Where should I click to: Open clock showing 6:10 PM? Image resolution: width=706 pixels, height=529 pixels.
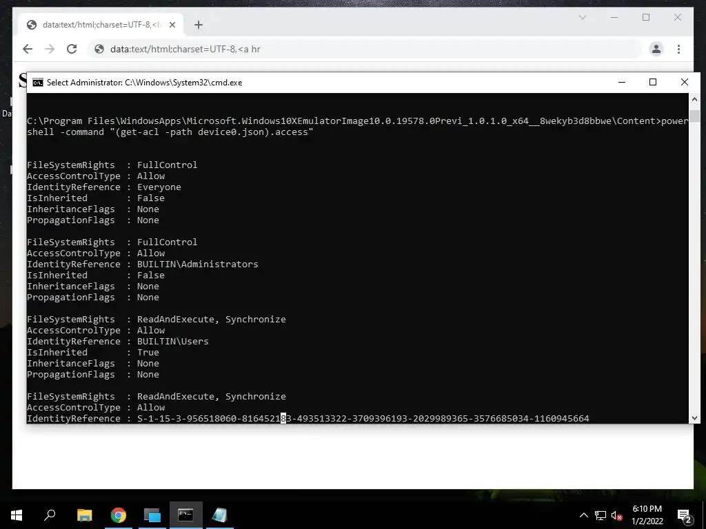pos(647,515)
